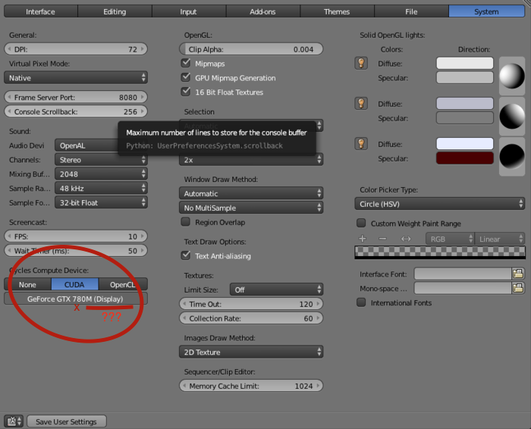Click the Textures Time Out field

(x=251, y=304)
